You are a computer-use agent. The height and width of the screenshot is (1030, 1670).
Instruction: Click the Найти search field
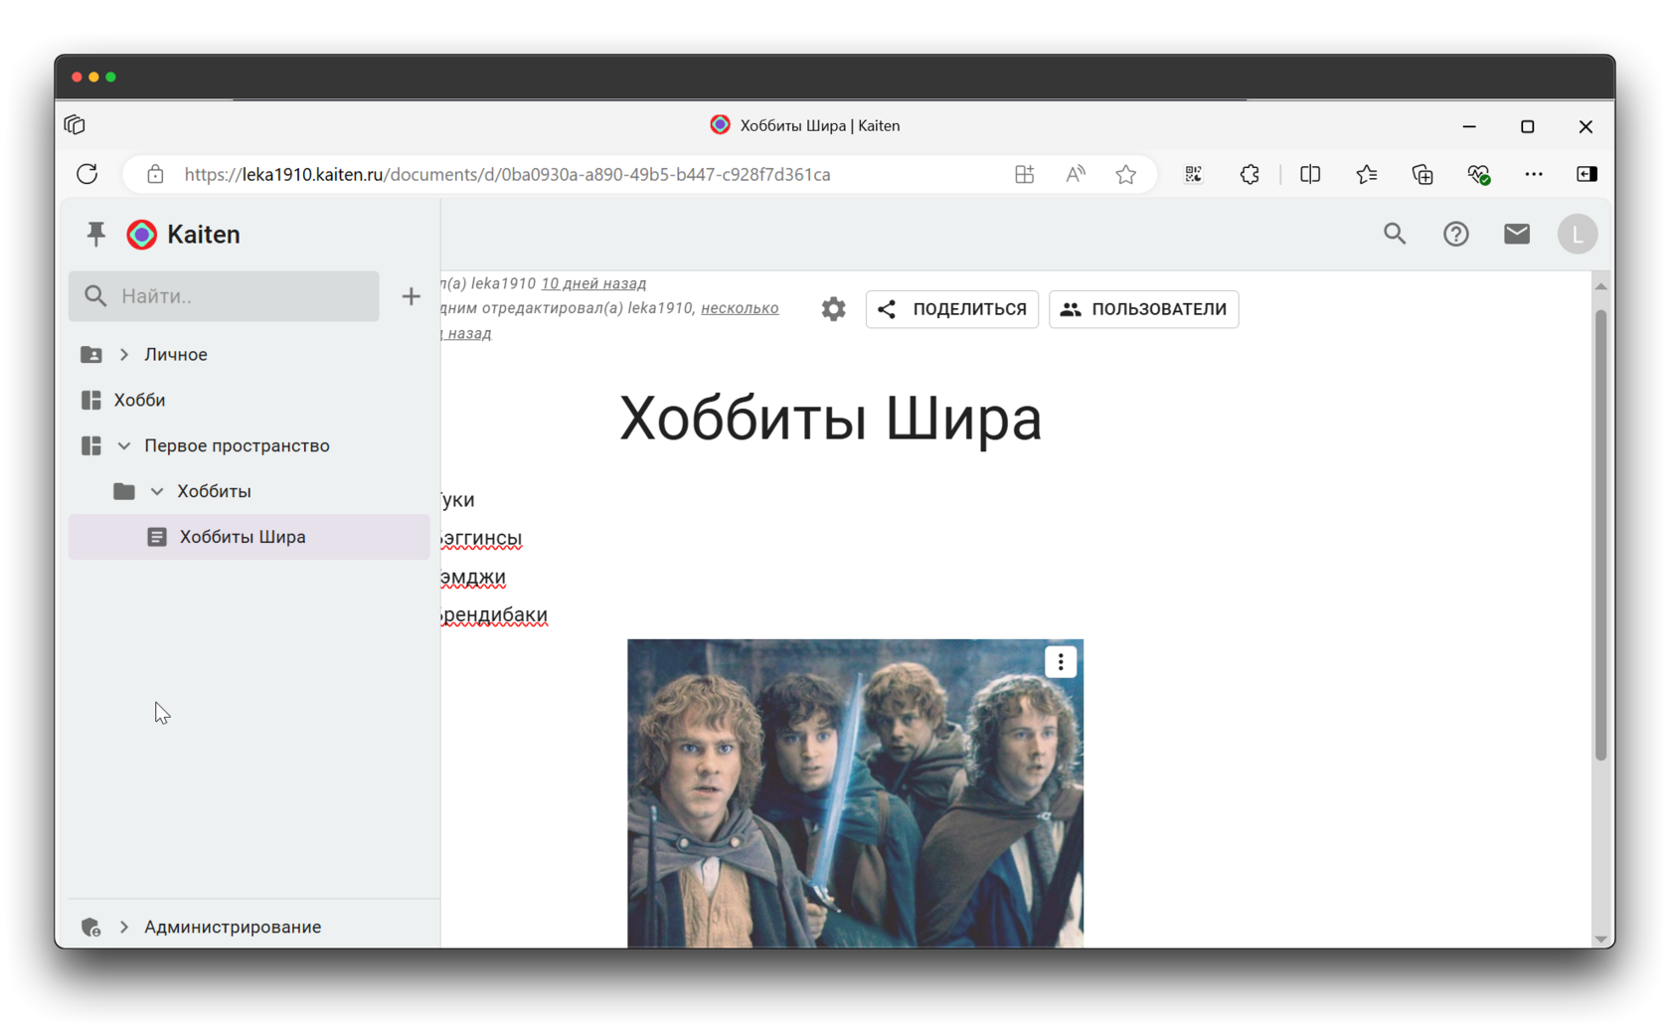(x=224, y=296)
